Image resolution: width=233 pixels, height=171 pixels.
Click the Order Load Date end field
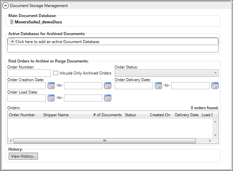83,98
